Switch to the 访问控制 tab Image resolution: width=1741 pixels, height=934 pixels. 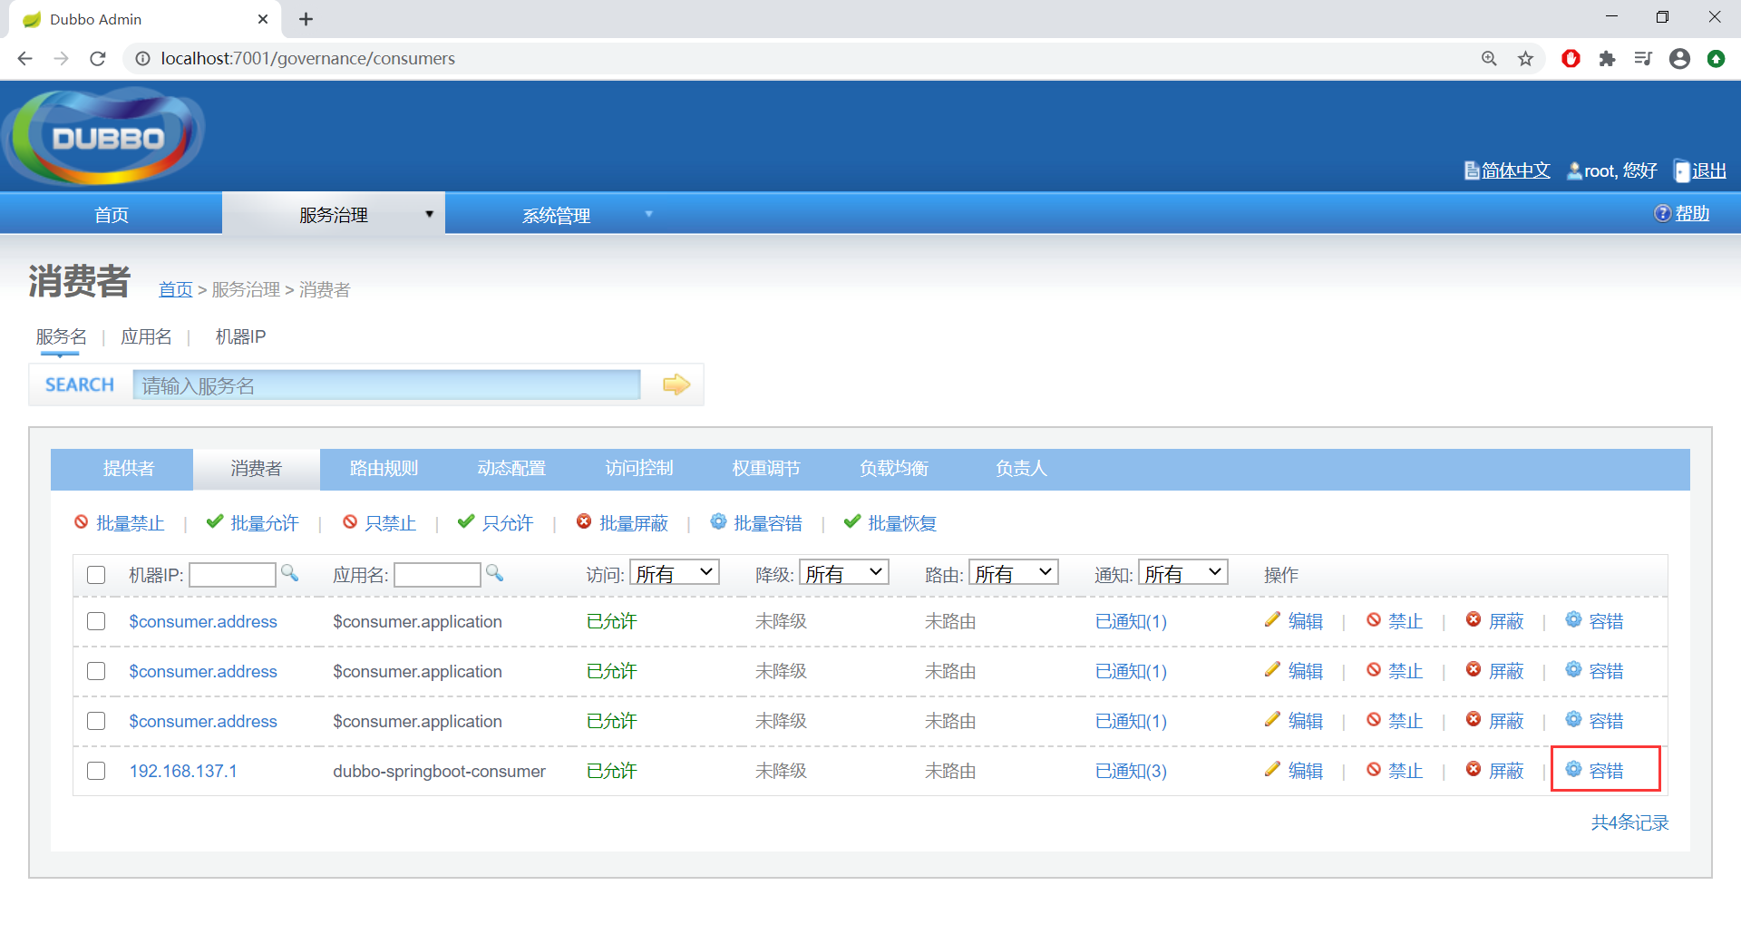point(639,469)
